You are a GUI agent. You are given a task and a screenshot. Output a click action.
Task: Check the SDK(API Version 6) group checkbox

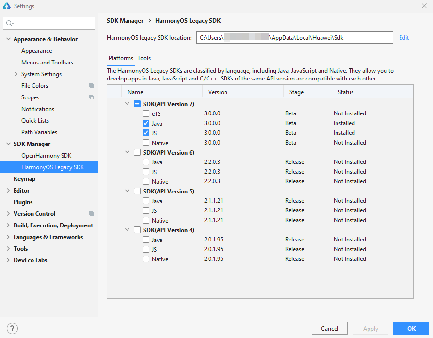[137, 152]
